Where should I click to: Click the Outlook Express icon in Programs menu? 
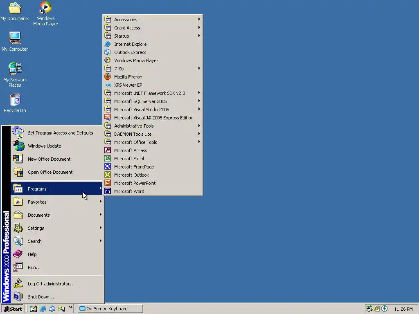click(108, 52)
